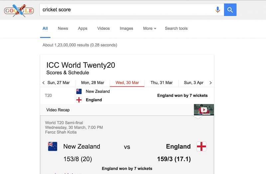Click the large England flag in scorecard
266x174 pixels.
201,146
